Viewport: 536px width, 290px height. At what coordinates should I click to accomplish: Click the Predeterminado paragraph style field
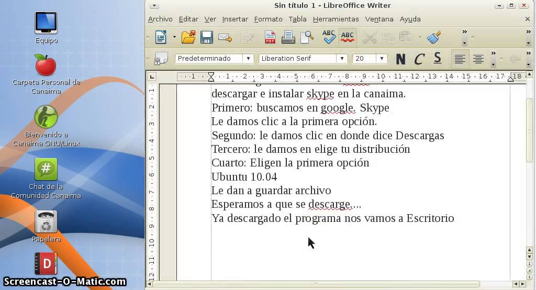(209, 59)
